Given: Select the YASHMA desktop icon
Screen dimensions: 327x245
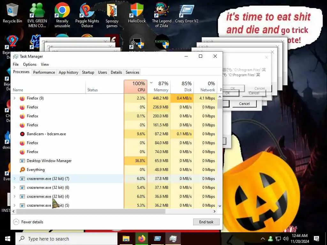Looking at the screenshot, I should click(162, 42).
